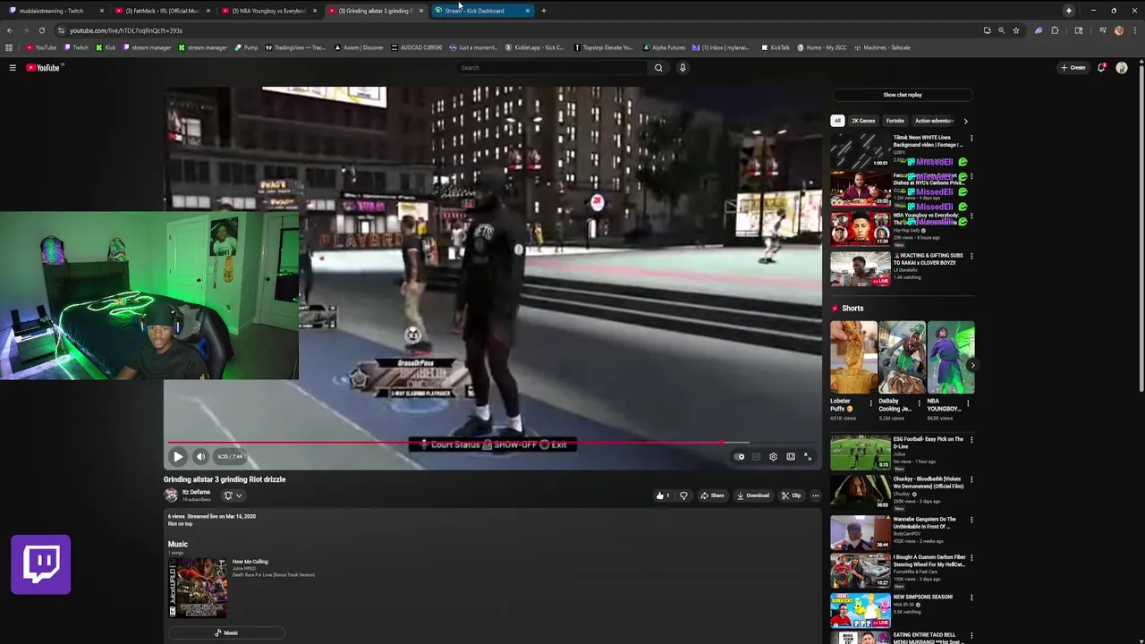Play the video
1145x644 pixels.
178,457
